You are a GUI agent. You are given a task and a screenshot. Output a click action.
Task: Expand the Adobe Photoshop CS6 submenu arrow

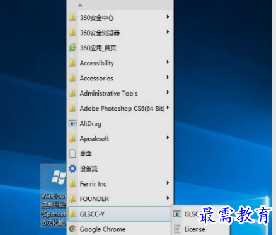tap(168, 107)
